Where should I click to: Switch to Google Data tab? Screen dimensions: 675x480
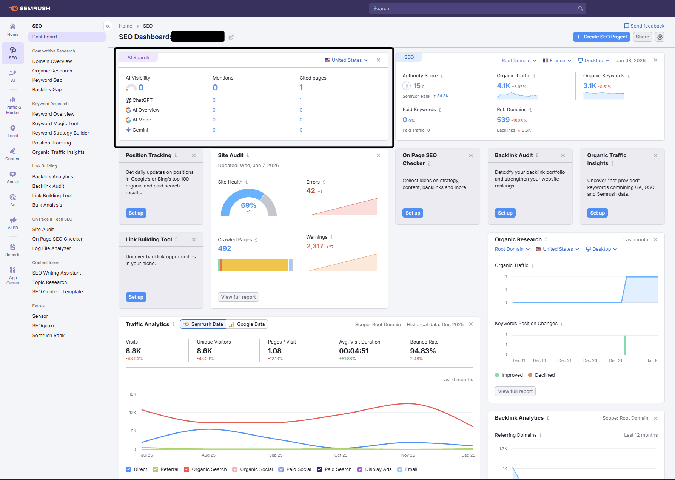pos(247,324)
